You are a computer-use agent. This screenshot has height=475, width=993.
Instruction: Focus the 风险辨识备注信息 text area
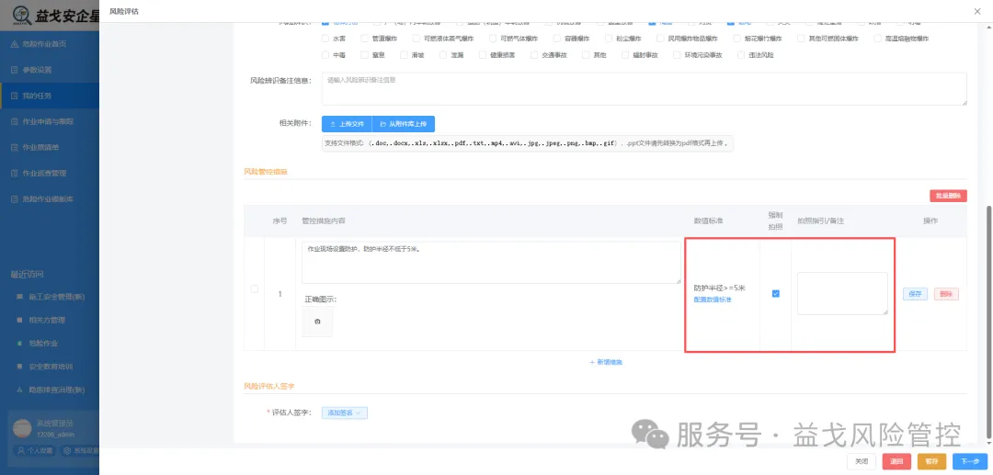644,88
